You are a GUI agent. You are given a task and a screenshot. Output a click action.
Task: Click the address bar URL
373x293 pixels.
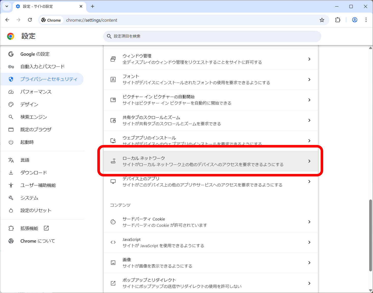[91, 20]
